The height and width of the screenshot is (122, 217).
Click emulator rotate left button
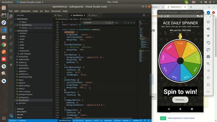coord(208,43)
